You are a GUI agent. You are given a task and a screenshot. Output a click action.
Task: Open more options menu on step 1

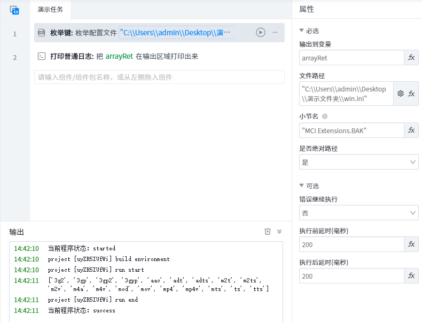(x=275, y=33)
